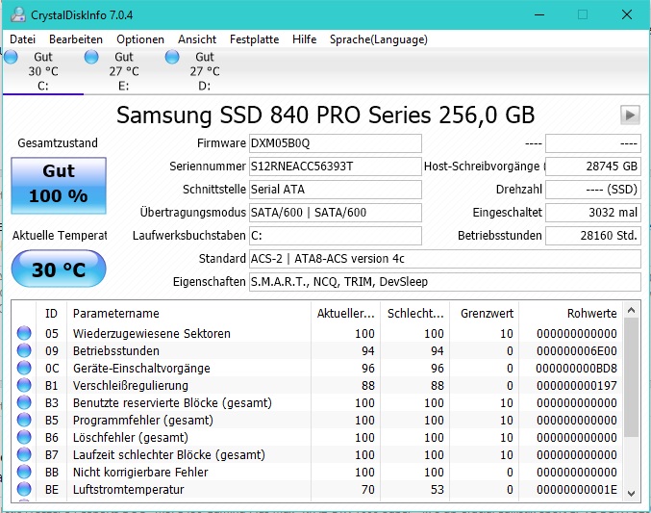Click raw value 000000006E00

click(x=577, y=351)
